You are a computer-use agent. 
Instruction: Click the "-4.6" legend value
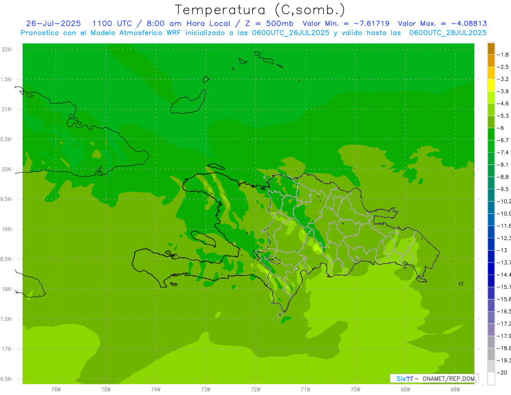(x=503, y=104)
